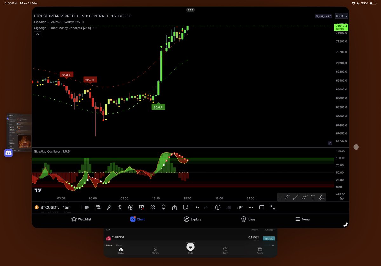Sort by Price column in Bitget window
The image size is (381, 266).
pyautogui.click(x=255, y=230)
